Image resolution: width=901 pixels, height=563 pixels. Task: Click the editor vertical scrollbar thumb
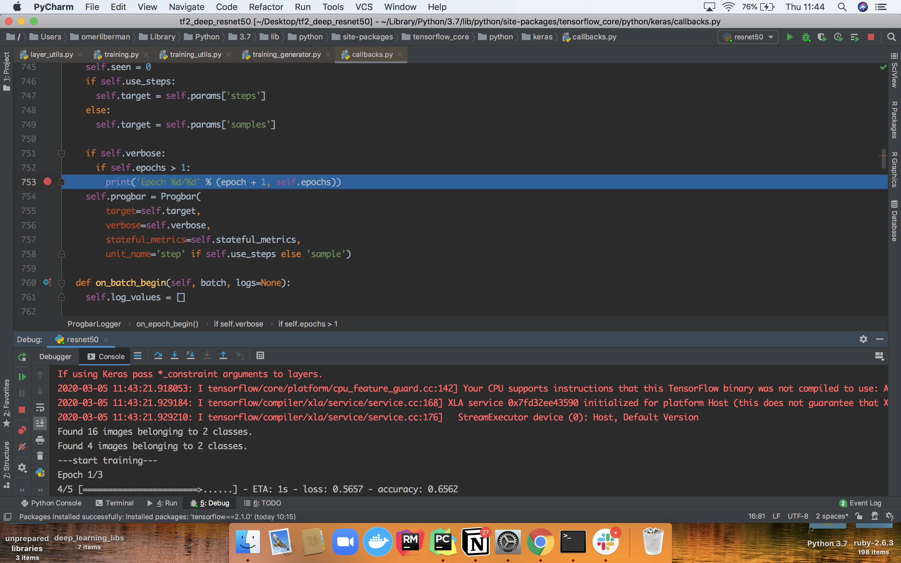pos(883,159)
